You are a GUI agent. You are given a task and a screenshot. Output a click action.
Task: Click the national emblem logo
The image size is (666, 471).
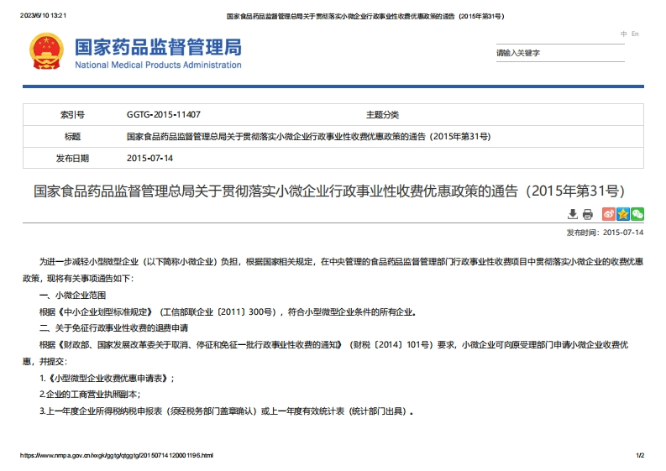pyautogui.click(x=45, y=52)
